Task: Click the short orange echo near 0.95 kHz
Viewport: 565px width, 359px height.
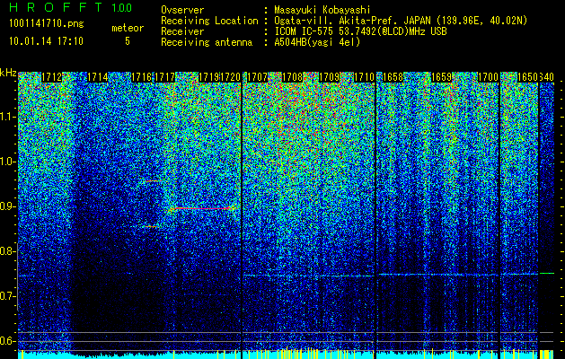Action: tap(154, 180)
